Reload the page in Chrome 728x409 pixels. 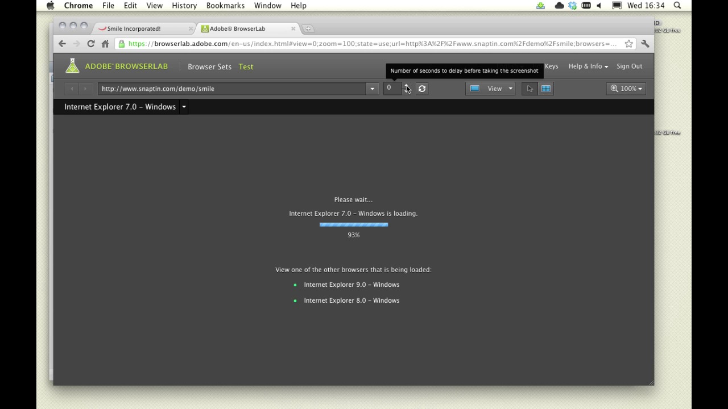coord(90,44)
